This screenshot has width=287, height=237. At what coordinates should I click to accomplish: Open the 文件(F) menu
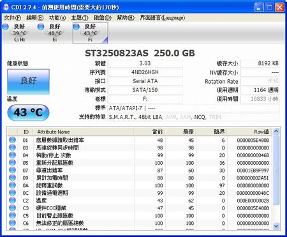point(12,18)
